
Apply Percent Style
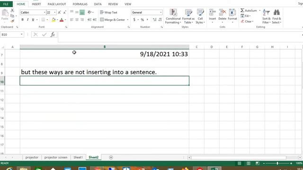(143, 20)
